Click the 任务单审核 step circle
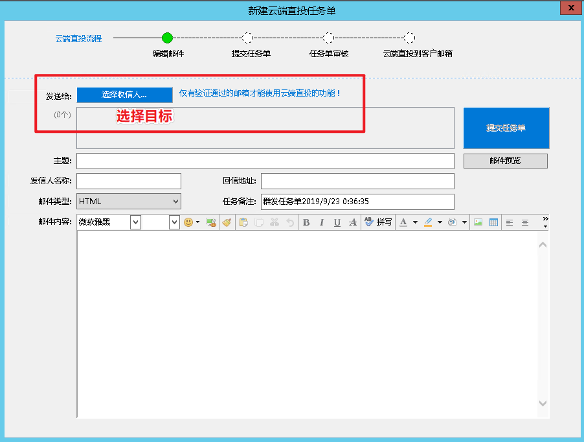The image size is (584, 442). [x=328, y=38]
